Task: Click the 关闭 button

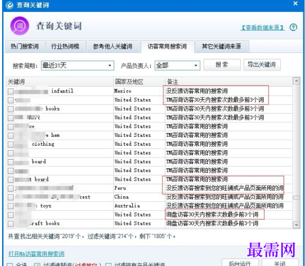Action: tap(280, 263)
